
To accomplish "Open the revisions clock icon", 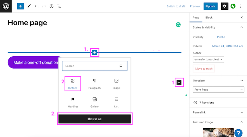I will [x=195, y=103].
